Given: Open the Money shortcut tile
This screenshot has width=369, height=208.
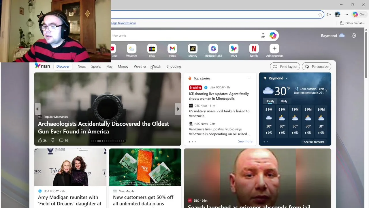Looking at the screenshot, I should pyautogui.click(x=193, y=51).
